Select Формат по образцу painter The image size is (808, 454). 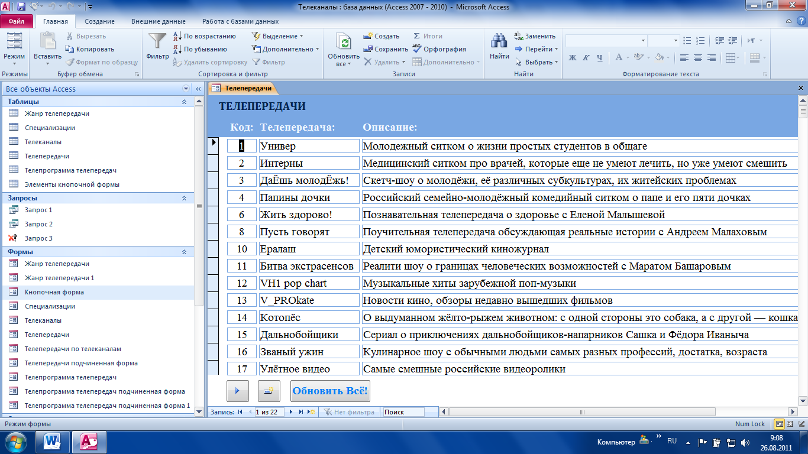point(101,62)
